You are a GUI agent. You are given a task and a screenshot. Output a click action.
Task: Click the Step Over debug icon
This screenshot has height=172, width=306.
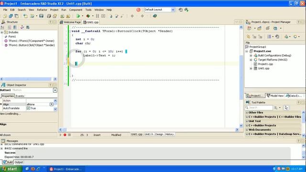coord(117,16)
